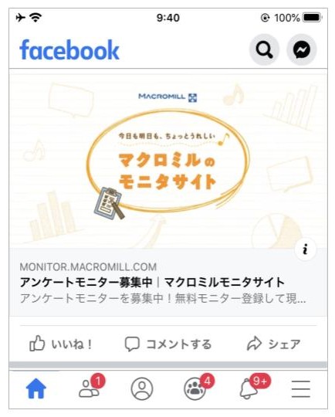Tap the truncated ad description text
This screenshot has width=335, height=417.
point(163,299)
